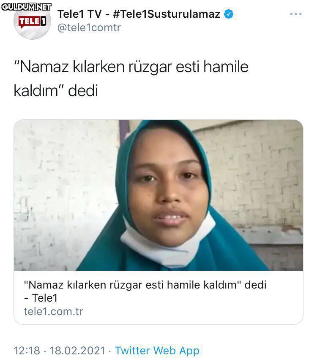Open the tele1.com.tr domain link
The image size is (317, 359).
click(53, 311)
